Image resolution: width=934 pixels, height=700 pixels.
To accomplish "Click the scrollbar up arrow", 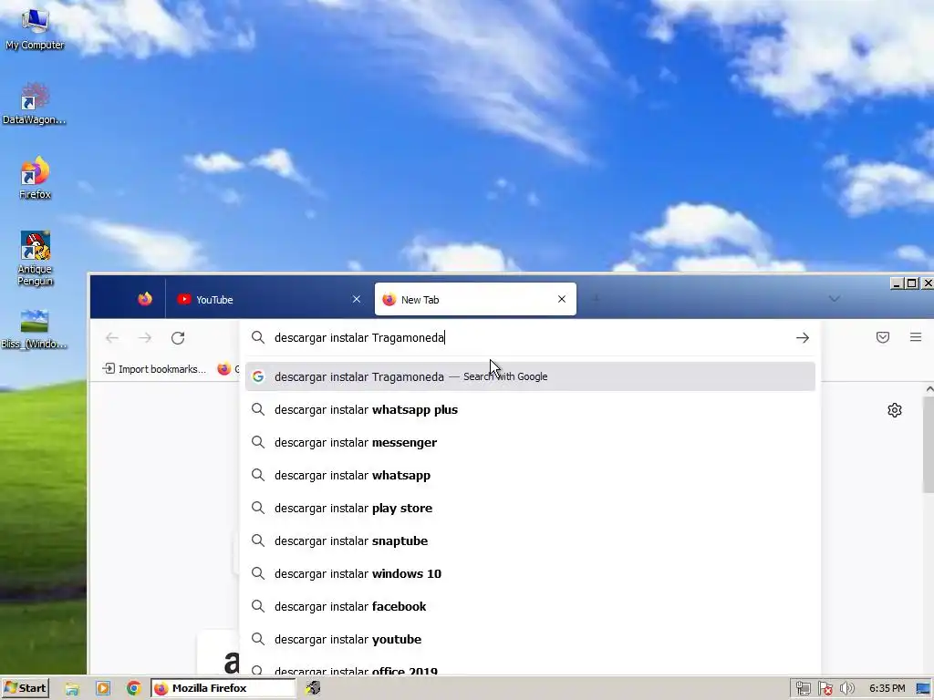I will pyautogui.click(x=929, y=389).
